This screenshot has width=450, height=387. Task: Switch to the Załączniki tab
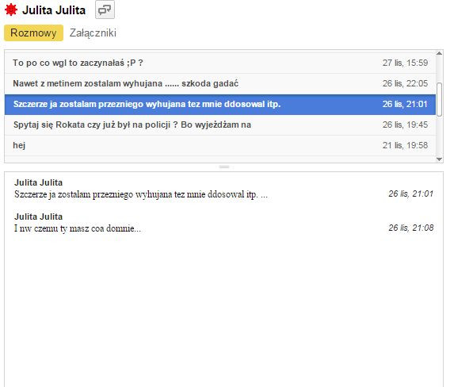pos(93,33)
